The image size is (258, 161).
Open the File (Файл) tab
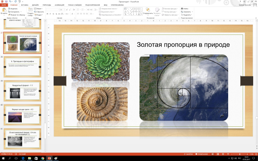4,5
